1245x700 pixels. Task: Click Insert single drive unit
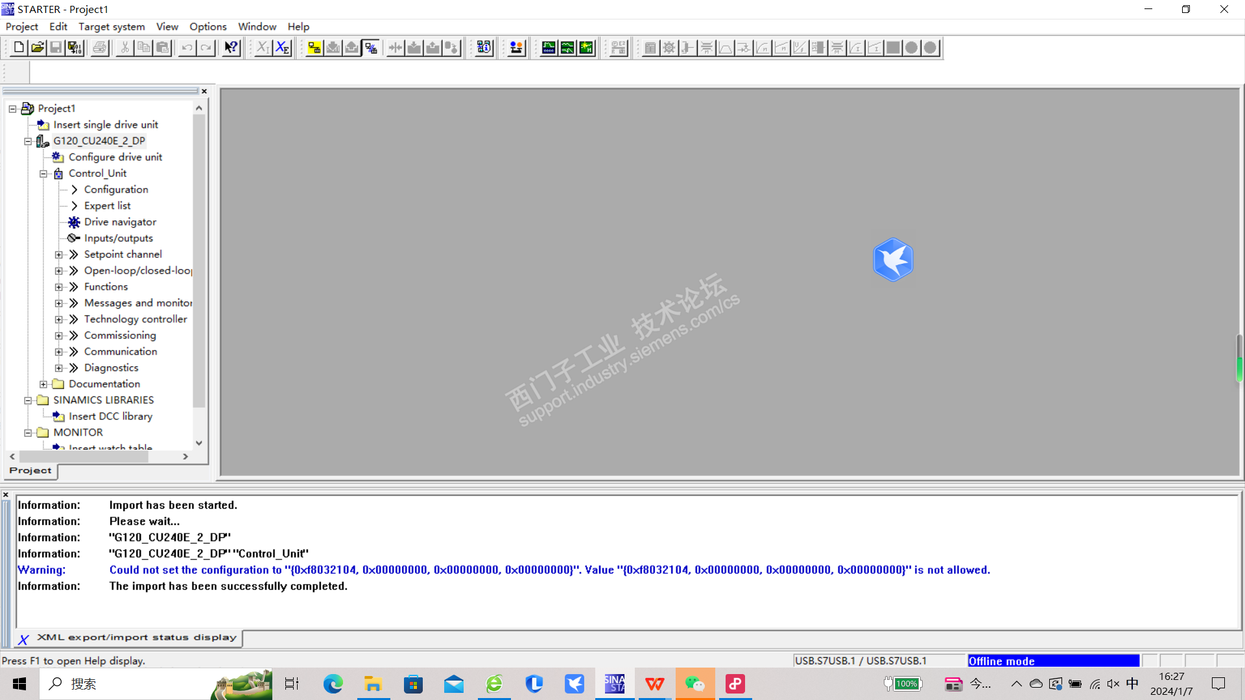click(x=105, y=124)
